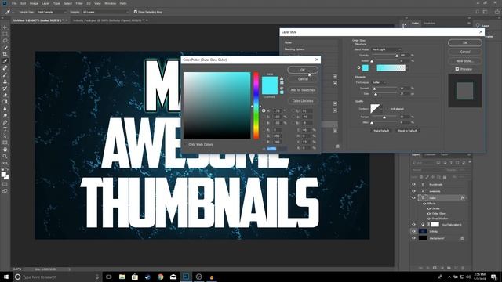Screen dimensions: 502x282
Task: Open the gradient picker dropdown arrow
Action: click(407, 68)
